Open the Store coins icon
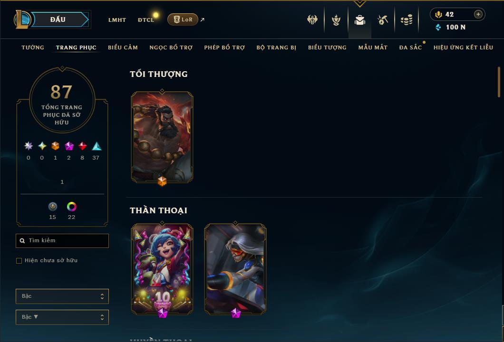504x342 pixels. pos(407,20)
